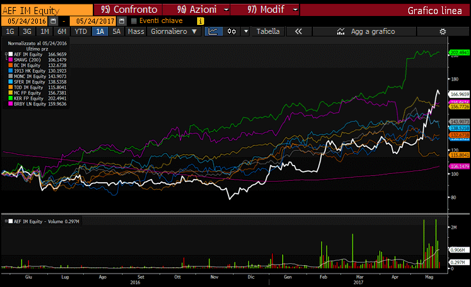Click the Agg a grafico button label

[373, 31]
